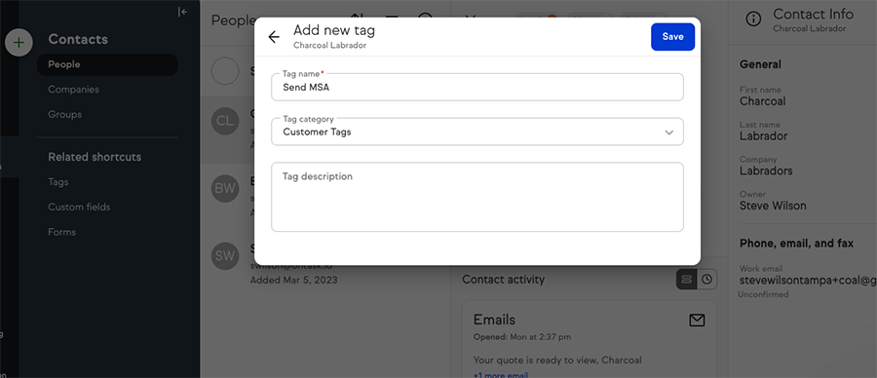This screenshot has width=877, height=378.
Task: Click into the Tag name field
Action: tap(477, 88)
